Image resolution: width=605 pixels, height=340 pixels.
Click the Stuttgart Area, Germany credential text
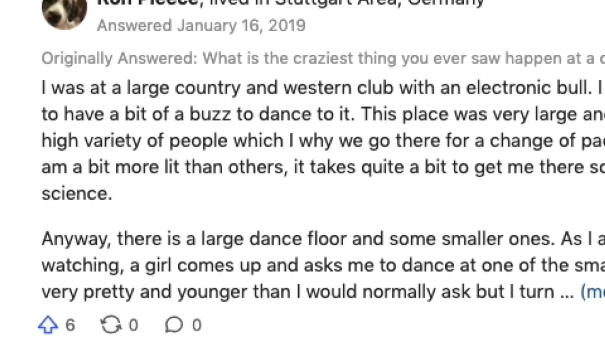[380, 3]
